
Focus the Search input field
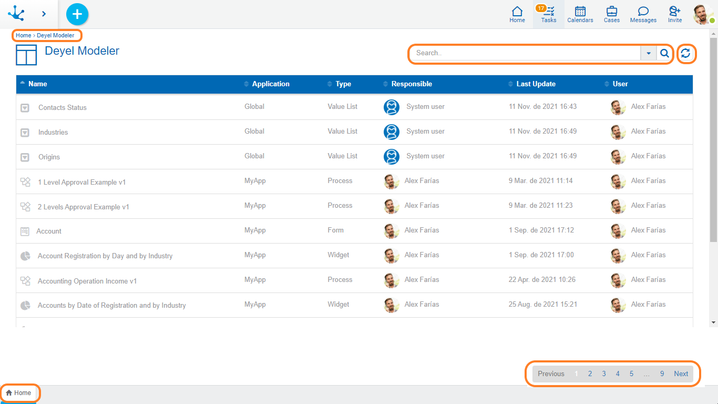[526, 53]
